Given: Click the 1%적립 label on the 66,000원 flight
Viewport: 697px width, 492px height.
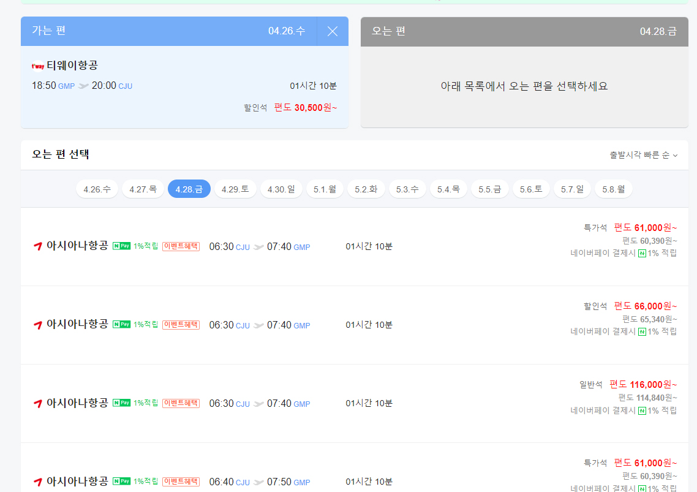Looking at the screenshot, I should pos(146,324).
